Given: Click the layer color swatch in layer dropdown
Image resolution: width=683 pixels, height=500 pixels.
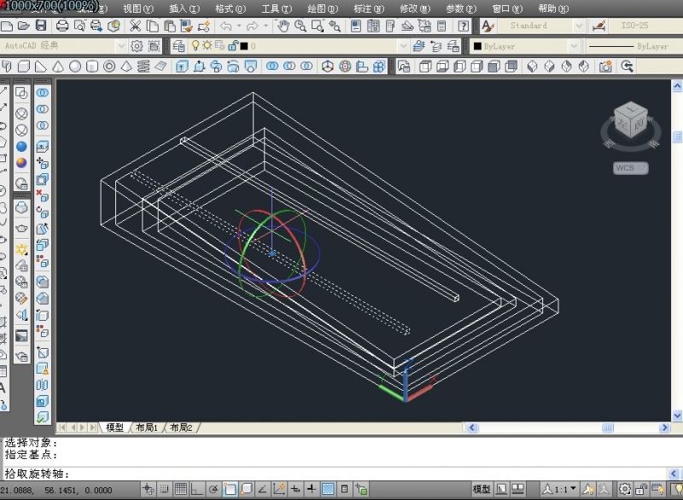Looking at the screenshot, I should (x=244, y=46).
